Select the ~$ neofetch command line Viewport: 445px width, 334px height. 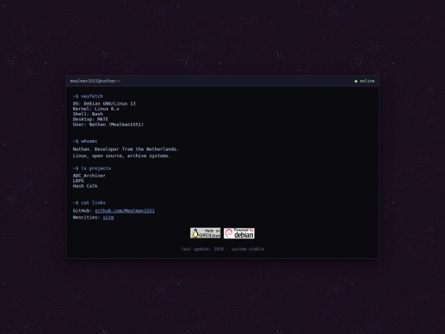(x=88, y=96)
